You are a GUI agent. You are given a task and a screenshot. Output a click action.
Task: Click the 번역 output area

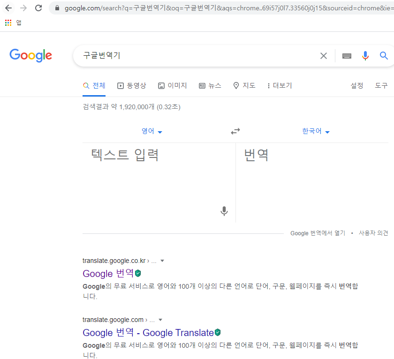pyautogui.click(x=312, y=182)
